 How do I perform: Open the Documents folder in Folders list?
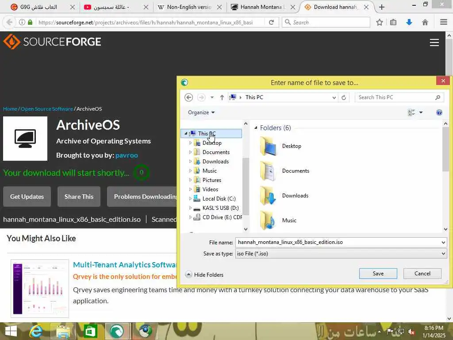click(x=269, y=171)
